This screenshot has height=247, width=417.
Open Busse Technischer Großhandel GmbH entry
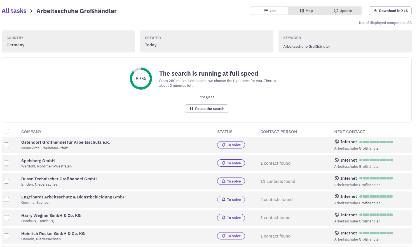59,179
